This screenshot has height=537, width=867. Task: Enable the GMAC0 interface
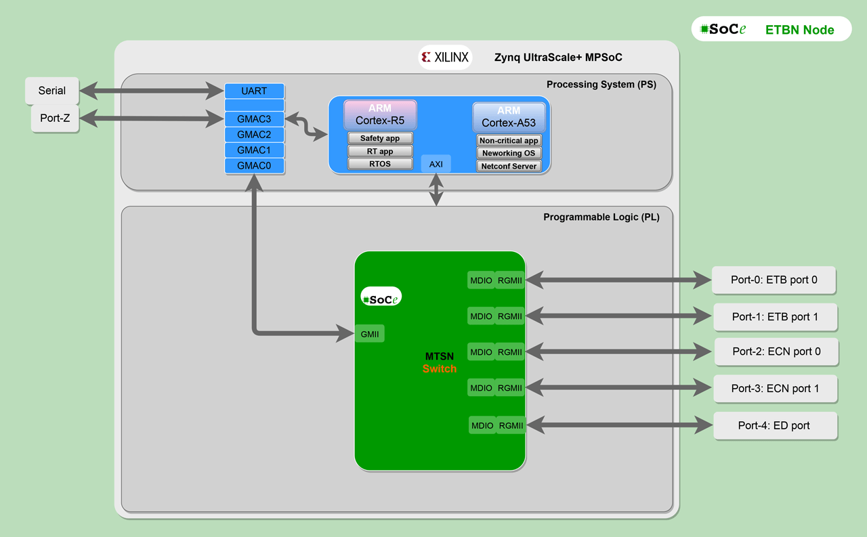[x=254, y=165]
